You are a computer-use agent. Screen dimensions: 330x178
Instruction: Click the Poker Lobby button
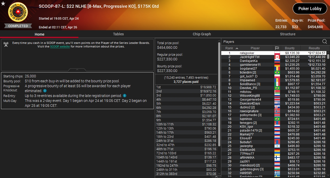[x=310, y=9]
